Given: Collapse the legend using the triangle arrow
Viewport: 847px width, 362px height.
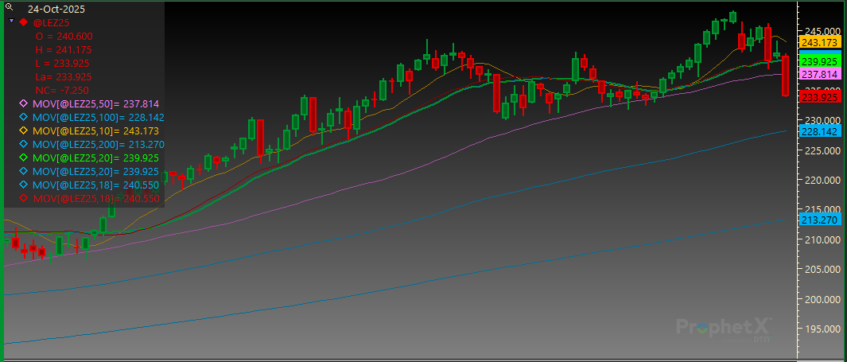Looking at the screenshot, I should 10,22.
